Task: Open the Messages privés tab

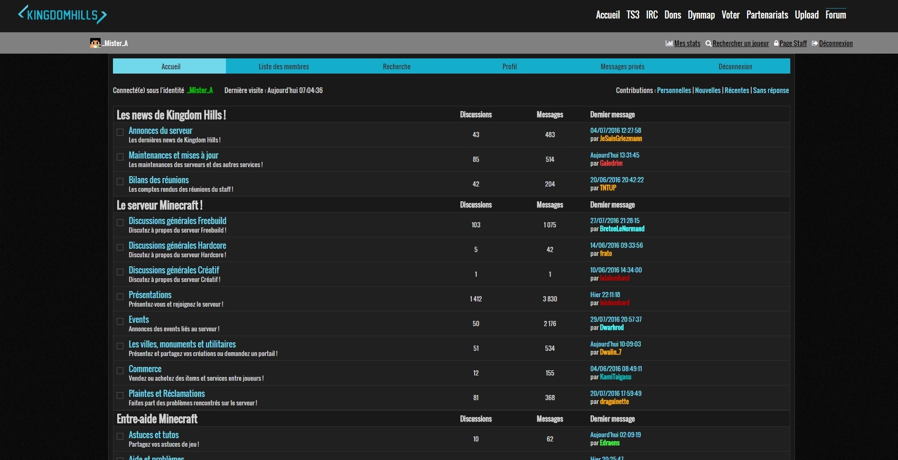Action: pos(622,66)
